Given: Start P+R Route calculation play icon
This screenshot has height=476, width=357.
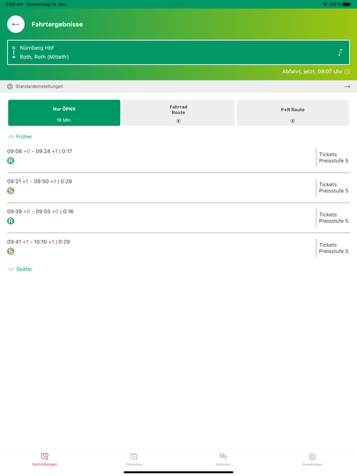Looking at the screenshot, I should (293, 121).
